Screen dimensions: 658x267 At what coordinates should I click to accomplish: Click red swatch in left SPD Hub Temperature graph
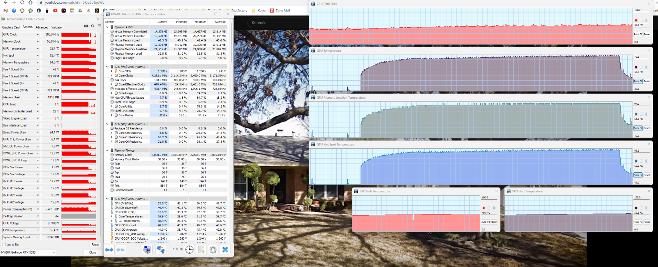click(x=483, y=208)
